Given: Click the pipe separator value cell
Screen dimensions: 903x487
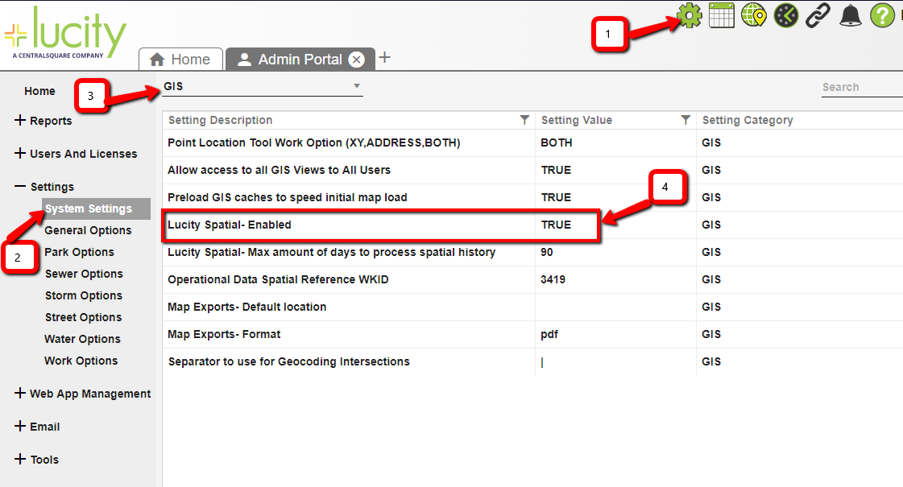Looking at the screenshot, I should (615, 361).
